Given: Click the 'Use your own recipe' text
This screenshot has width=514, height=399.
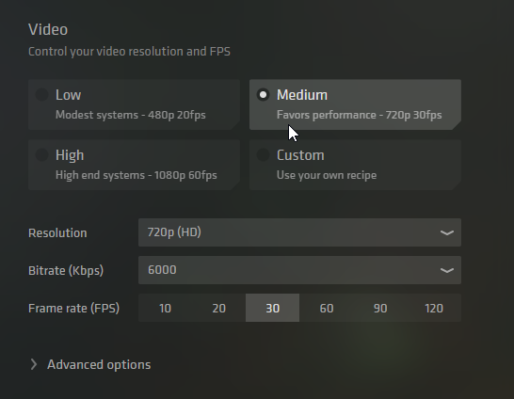Looking at the screenshot, I should tap(327, 175).
